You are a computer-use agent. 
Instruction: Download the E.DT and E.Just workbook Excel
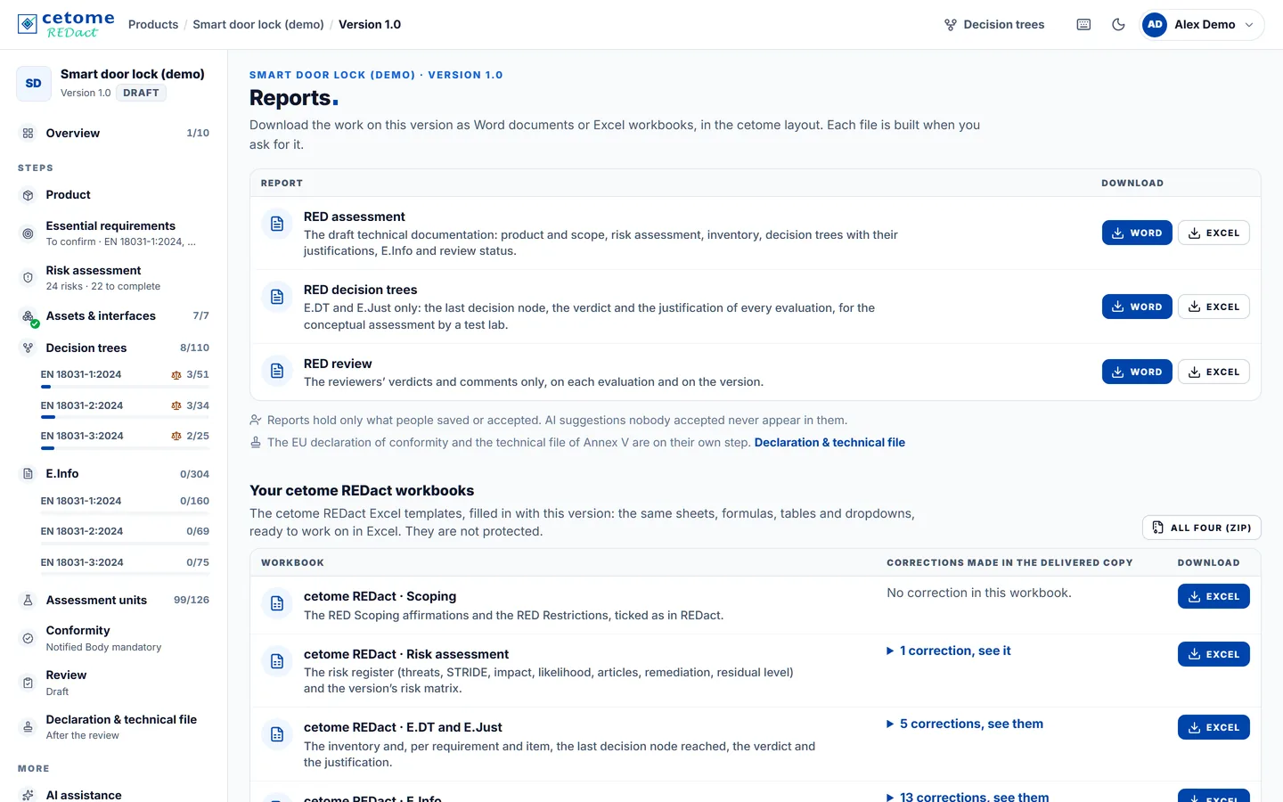pos(1214,727)
